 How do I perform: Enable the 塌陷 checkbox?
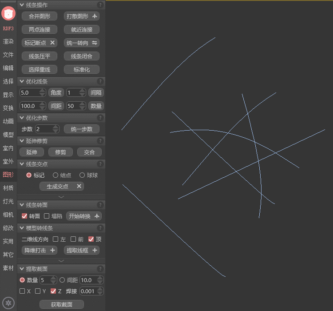click(47, 216)
